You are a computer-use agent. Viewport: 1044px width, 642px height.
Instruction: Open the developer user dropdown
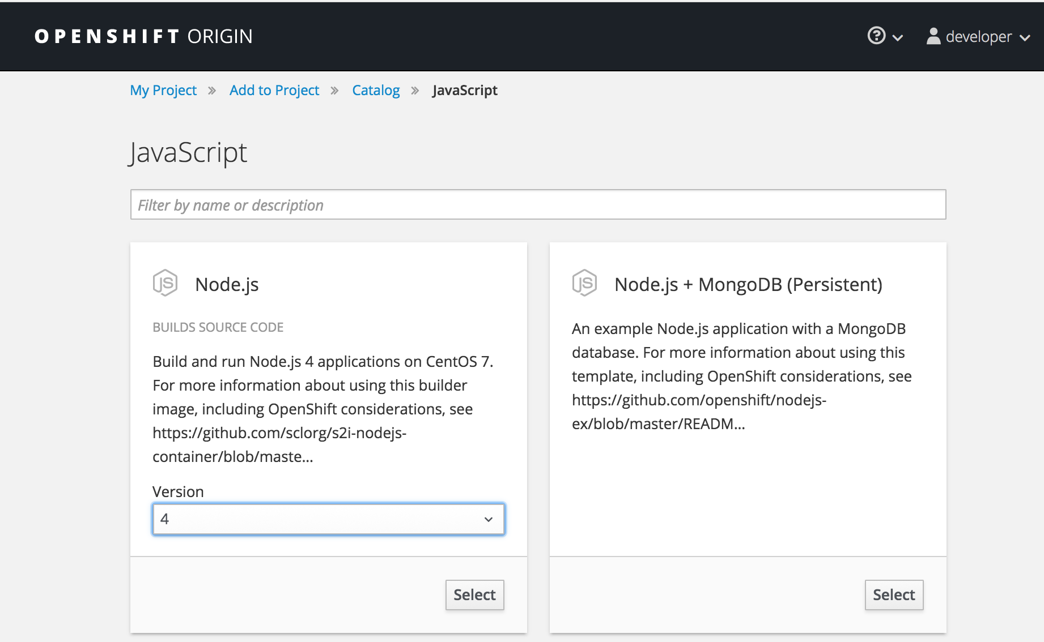[978, 37]
